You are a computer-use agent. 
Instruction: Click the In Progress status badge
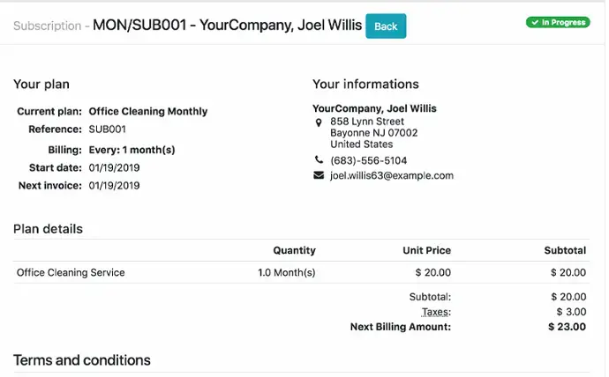pos(558,22)
